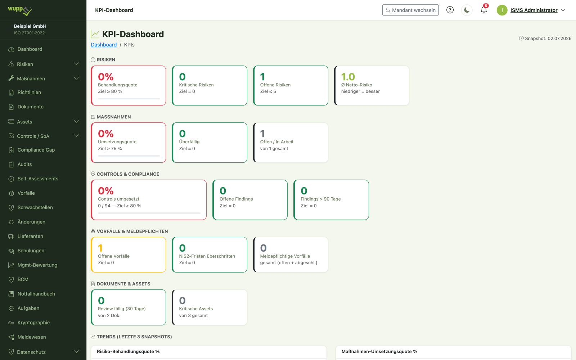
Task: Click the Lieferanten truck icon
Action: (x=11, y=237)
